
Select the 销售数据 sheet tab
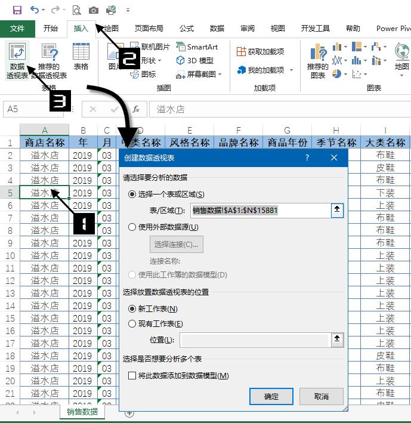point(82,412)
